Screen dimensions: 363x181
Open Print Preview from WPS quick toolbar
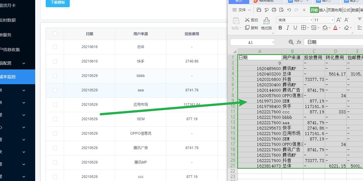pyautogui.click(x=281, y=10)
